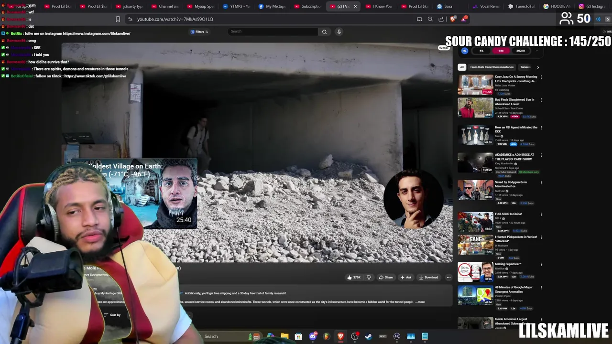Open Microsoft Store from taskbar
The width and height of the screenshot is (612, 344).
tap(298, 336)
